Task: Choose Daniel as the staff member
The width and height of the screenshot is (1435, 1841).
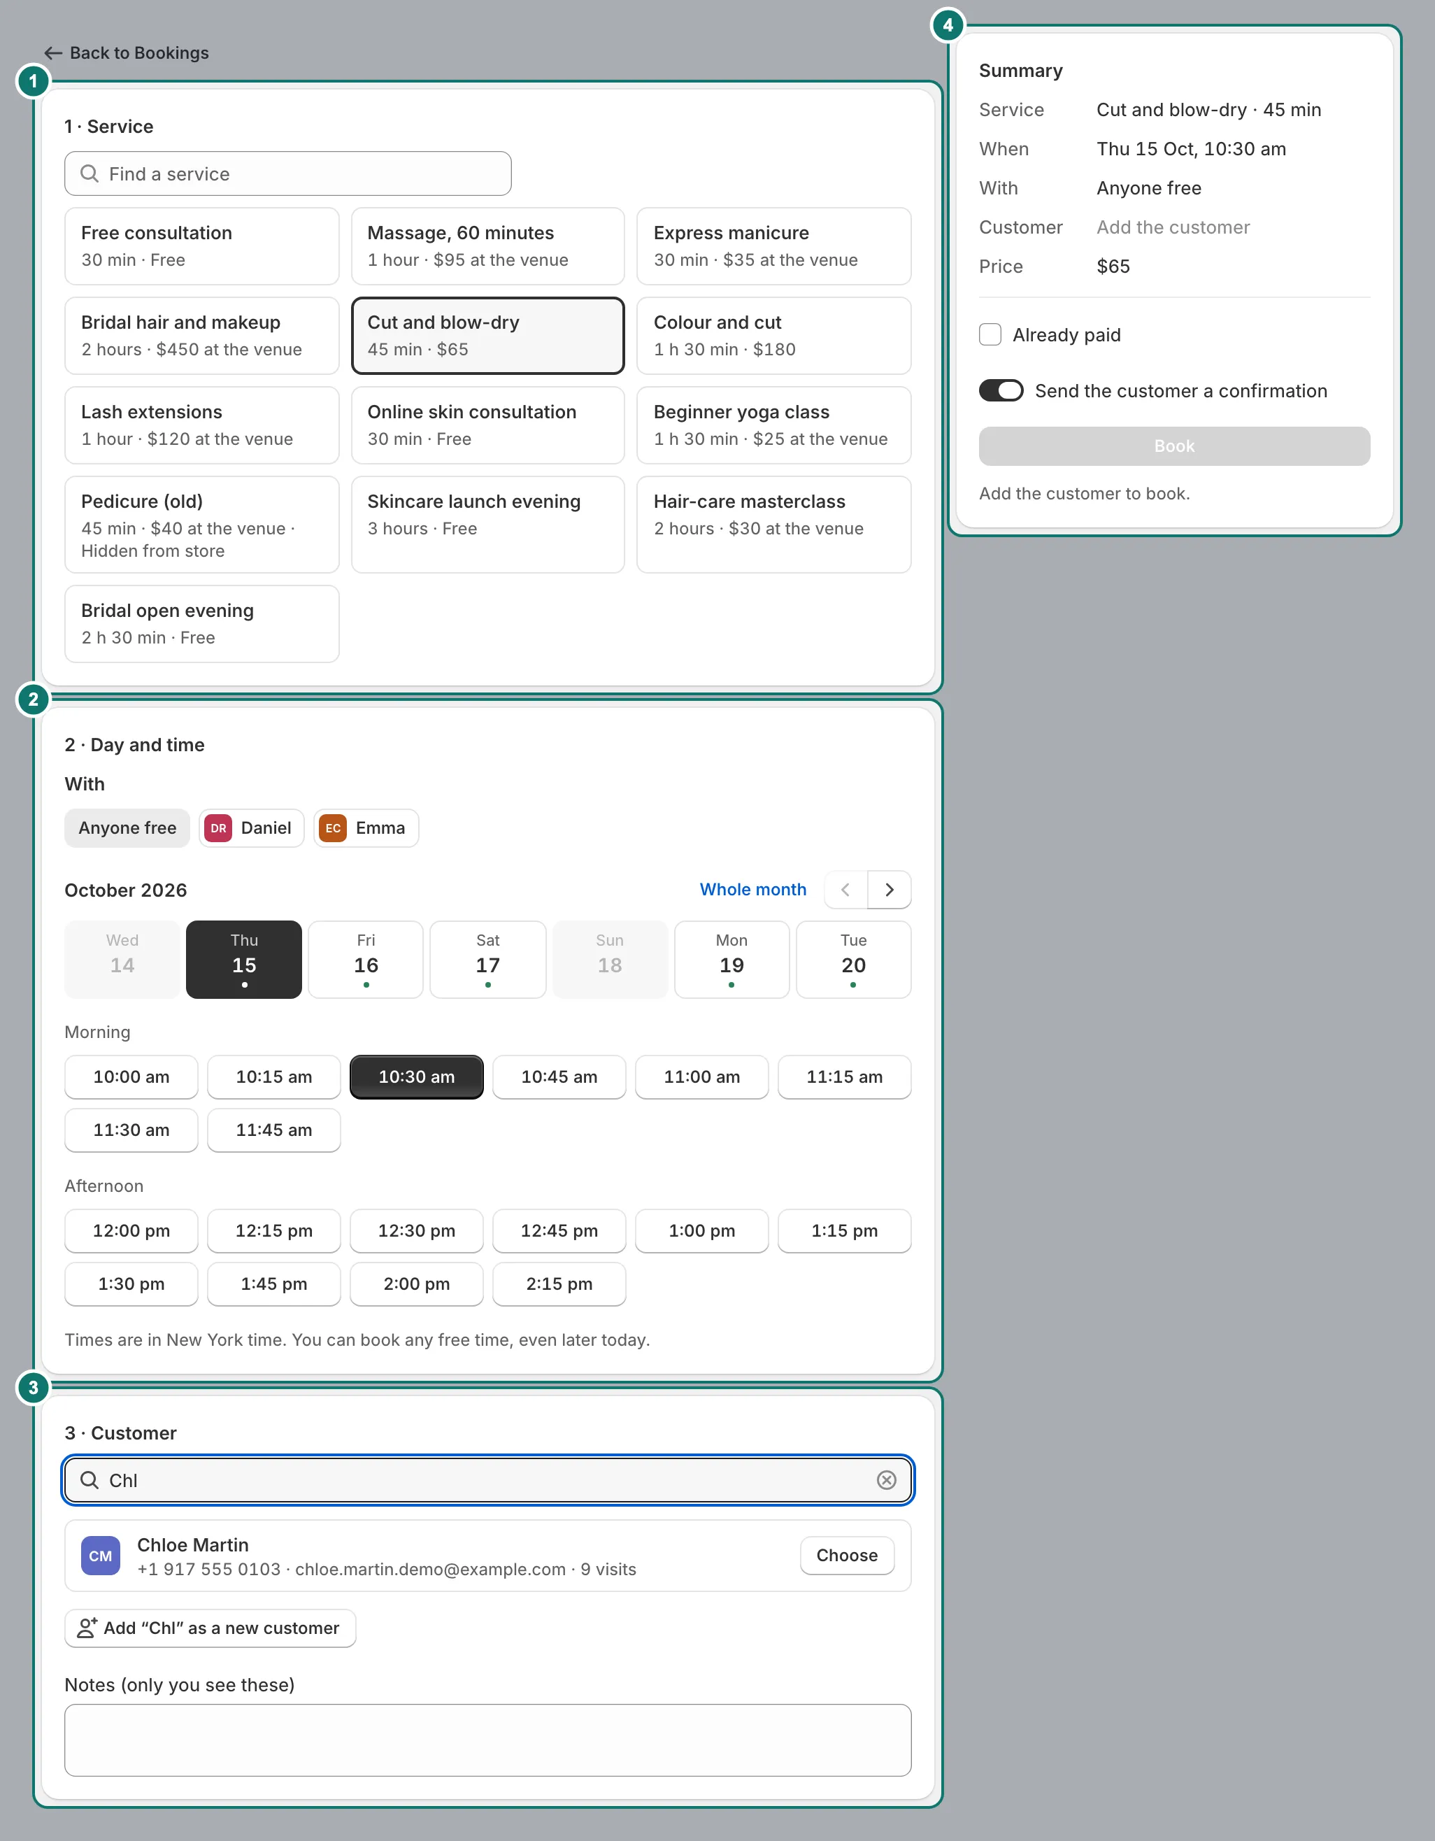Action: point(251,827)
